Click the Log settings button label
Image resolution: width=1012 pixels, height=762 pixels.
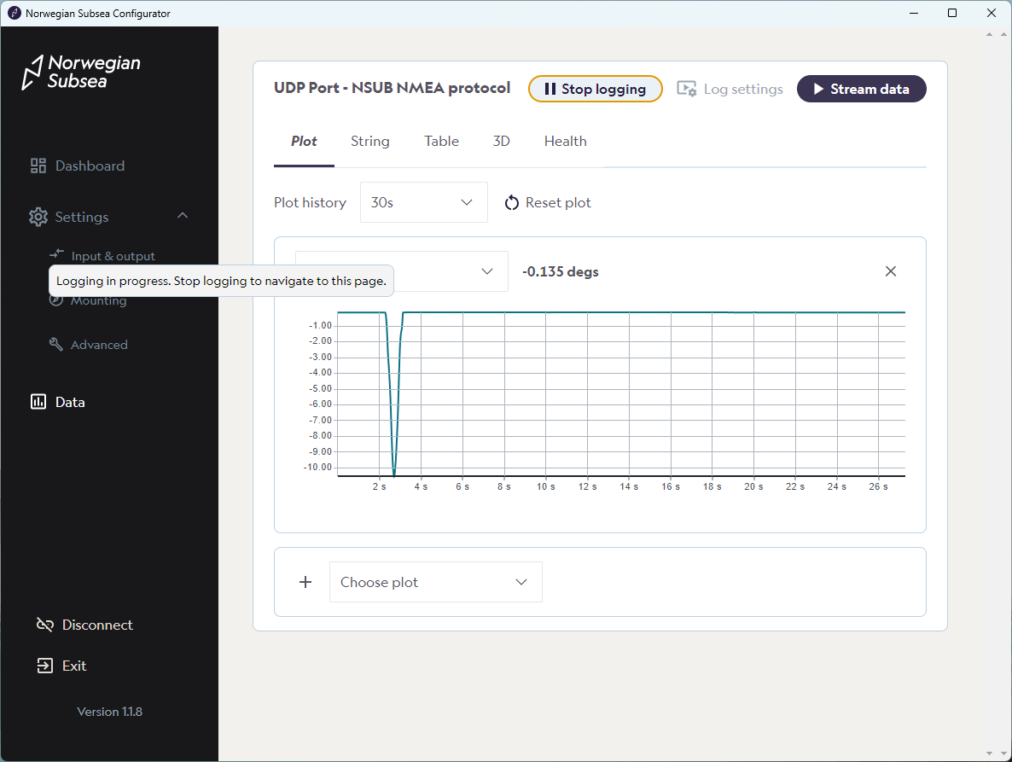[x=743, y=89]
